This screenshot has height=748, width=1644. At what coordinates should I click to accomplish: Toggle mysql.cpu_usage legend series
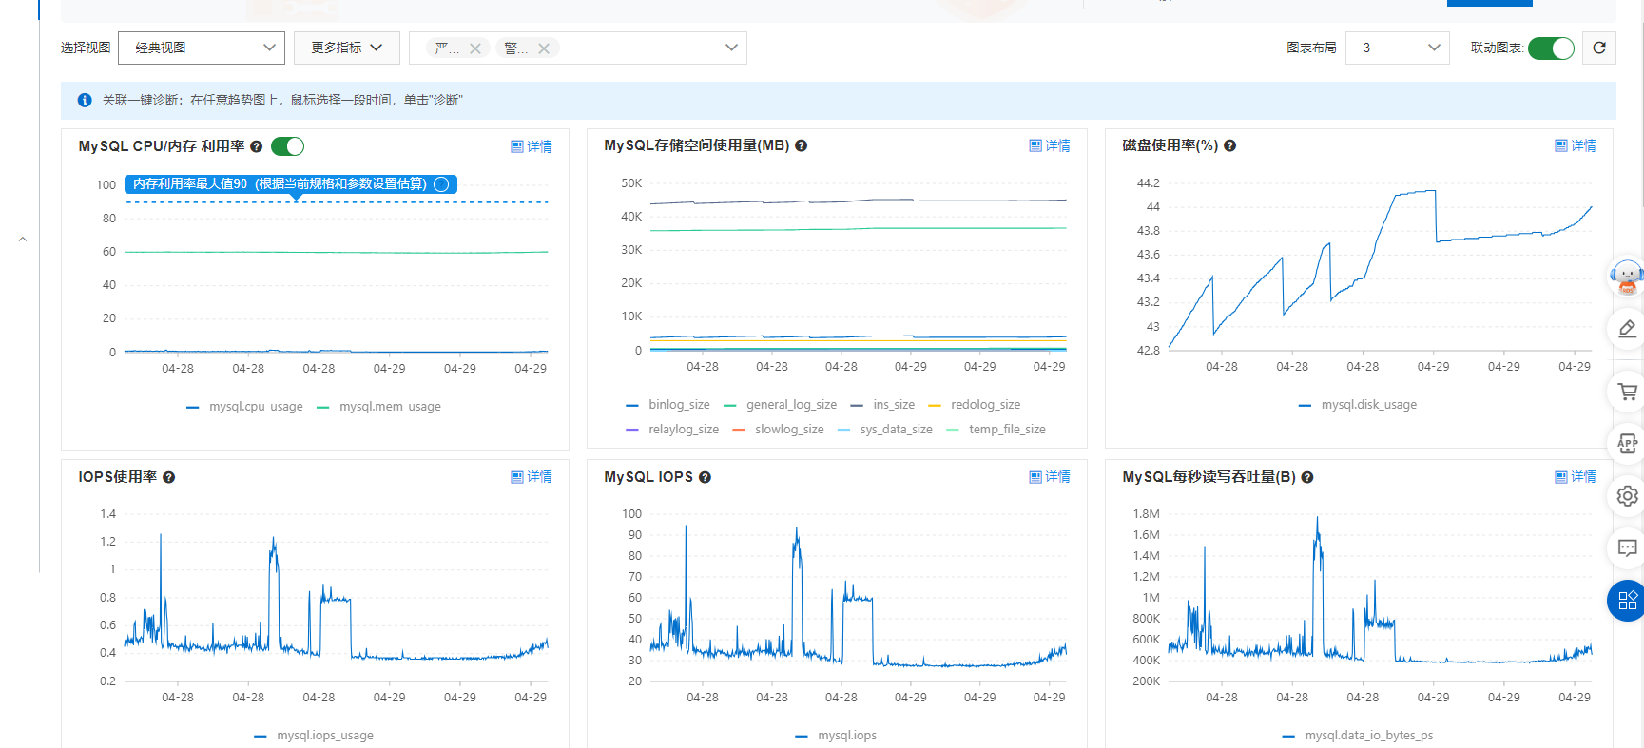(245, 407)
